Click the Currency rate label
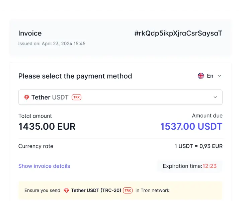 (x=36, y=146)
